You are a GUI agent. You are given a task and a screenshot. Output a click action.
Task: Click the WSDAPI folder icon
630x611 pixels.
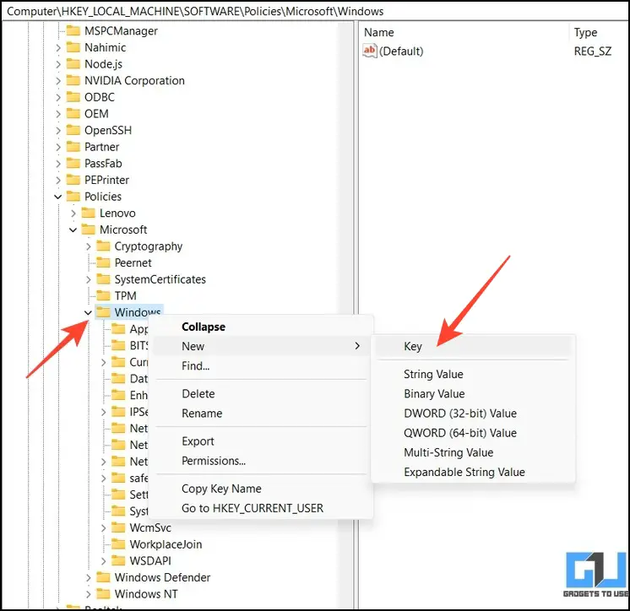click(x=118, y=561)
